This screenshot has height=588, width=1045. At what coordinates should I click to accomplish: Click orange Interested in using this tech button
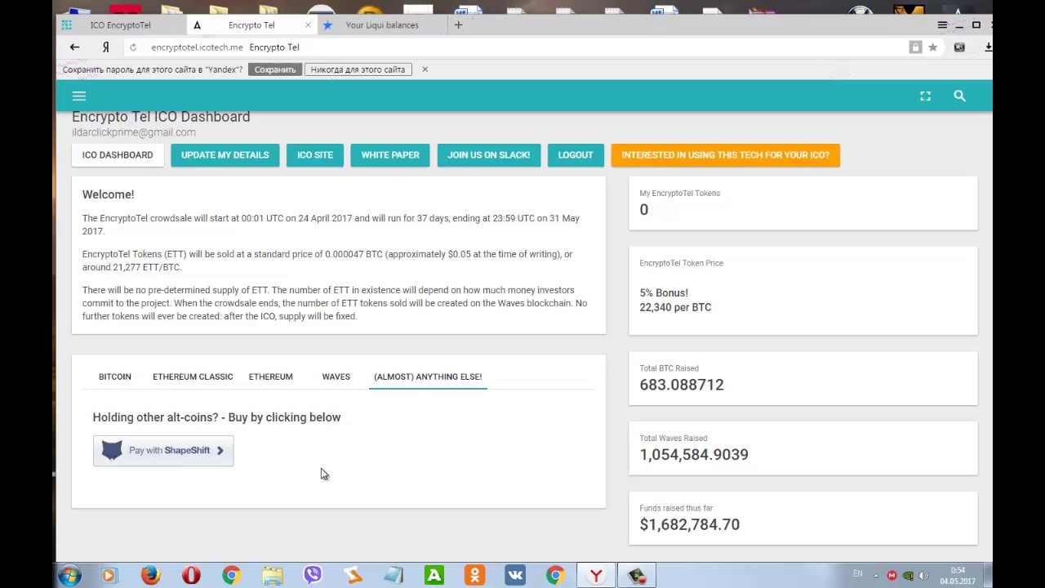point(725,155)
